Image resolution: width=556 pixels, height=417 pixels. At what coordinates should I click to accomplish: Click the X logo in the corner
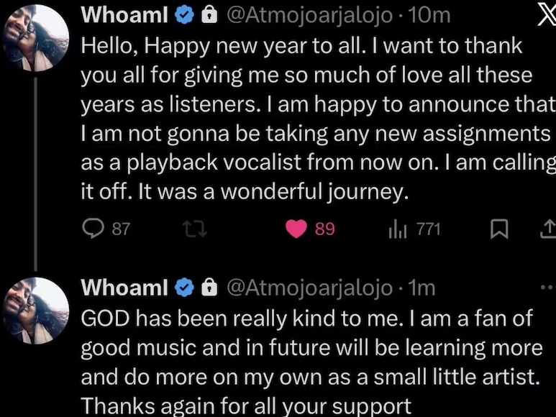click(x=546, y=16)
